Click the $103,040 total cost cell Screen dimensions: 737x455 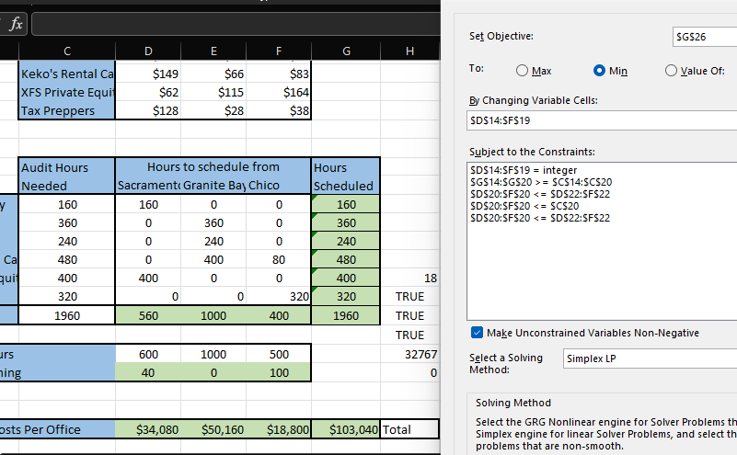click(x=345, y=429)
